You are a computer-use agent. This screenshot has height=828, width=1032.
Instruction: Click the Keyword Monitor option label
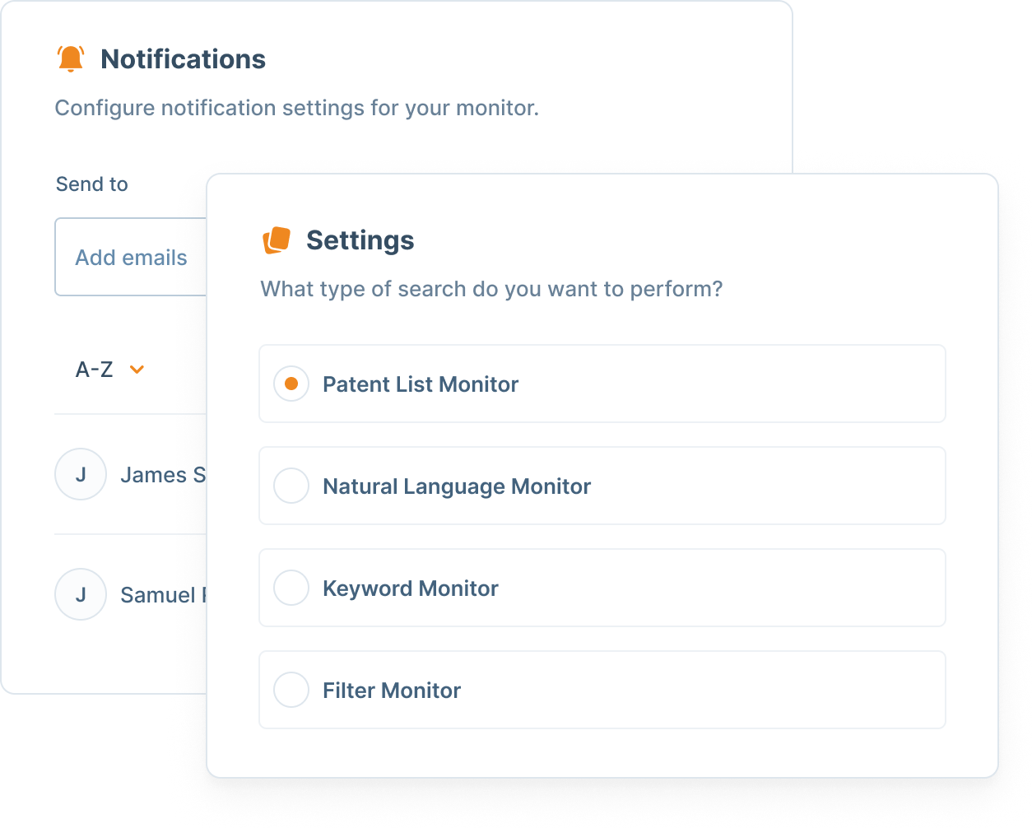(x=411, y=588)
